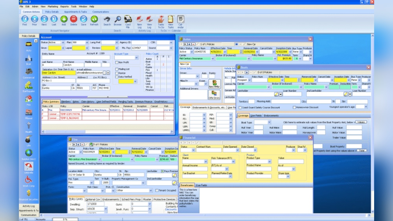Click the Dwelling field in Fire window

tap(95, 204)
